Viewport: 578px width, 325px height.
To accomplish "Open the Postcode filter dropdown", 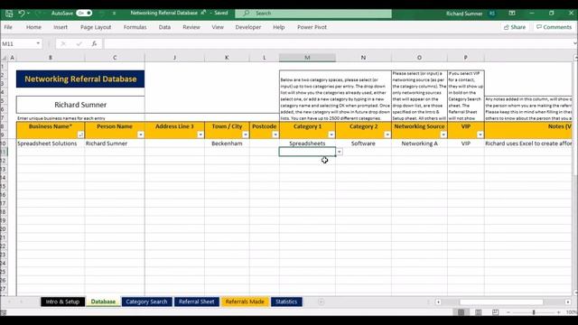I will pyautogui.click(x=275, y=135).
